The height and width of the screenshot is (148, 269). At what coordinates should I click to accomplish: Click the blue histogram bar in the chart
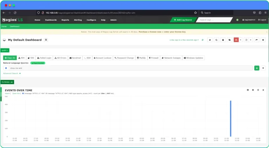pos(231,119)
